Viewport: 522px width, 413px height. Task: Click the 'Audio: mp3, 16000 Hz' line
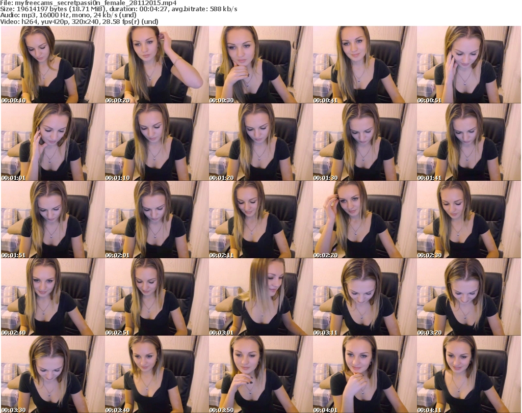click(x=68, y=15)
